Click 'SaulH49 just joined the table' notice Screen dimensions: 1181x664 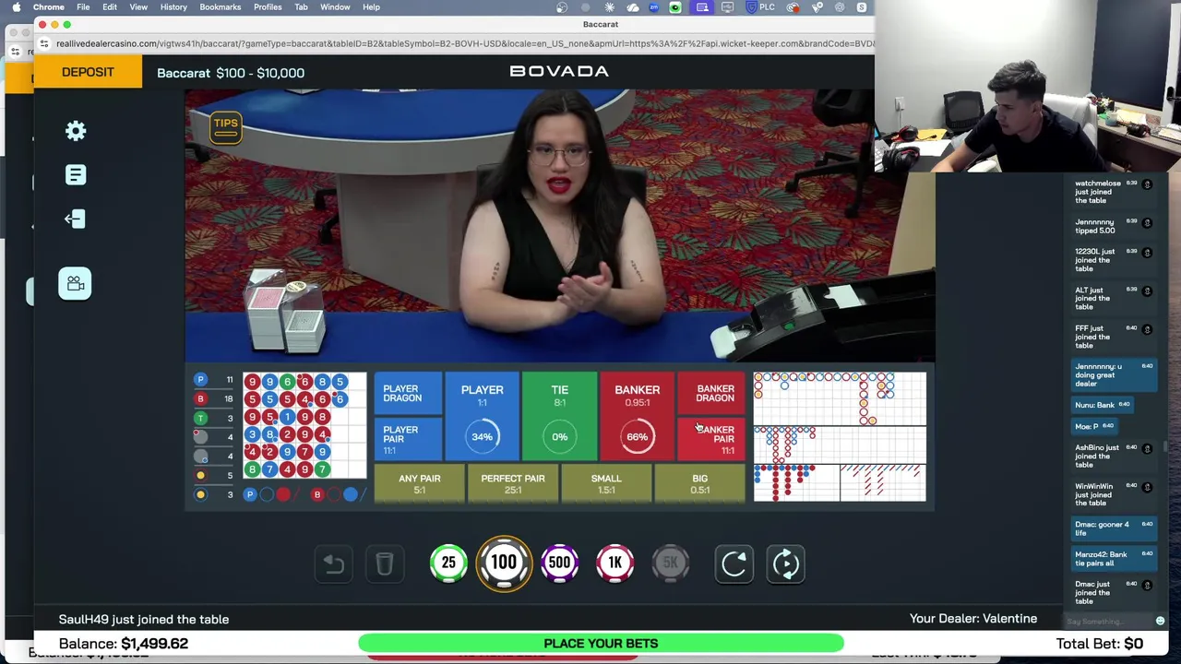click(144, 620)
